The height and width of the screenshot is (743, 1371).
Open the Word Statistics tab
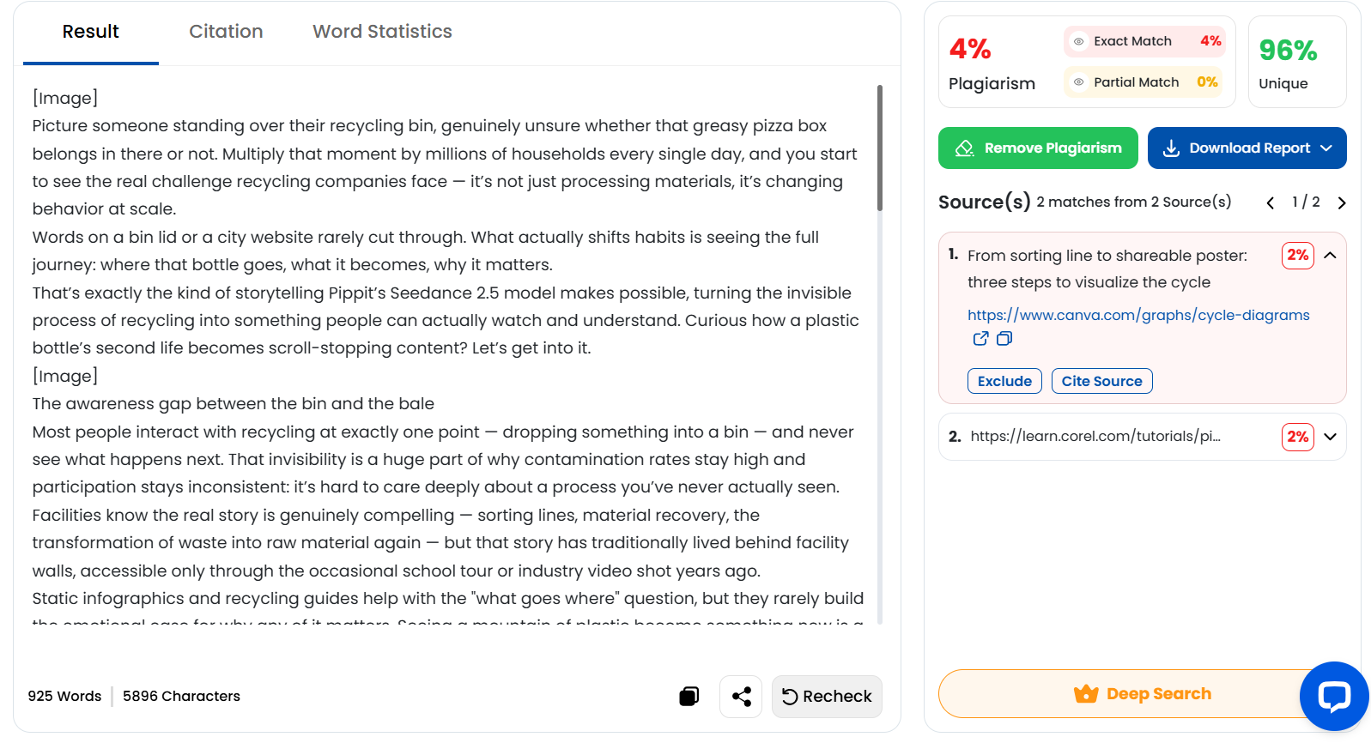(382, 32)
